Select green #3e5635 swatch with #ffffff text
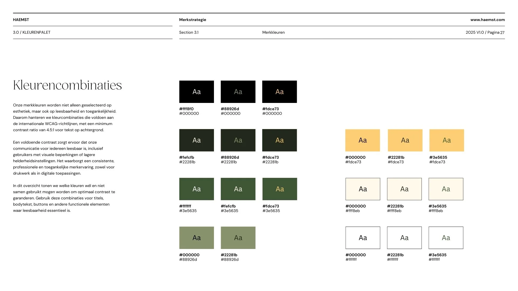The height and width of the screenshot is (291, 518). 196,189
